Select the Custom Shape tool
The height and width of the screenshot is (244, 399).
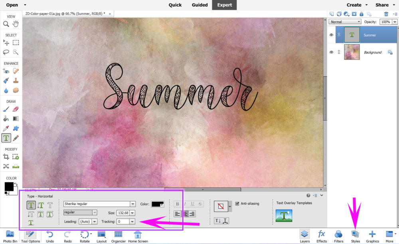[16, 128]
